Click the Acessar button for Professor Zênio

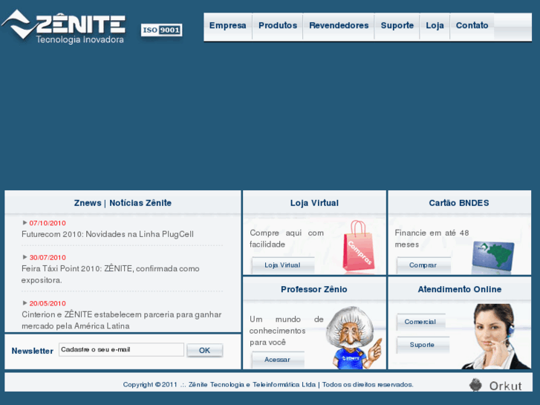coord(278,360)
